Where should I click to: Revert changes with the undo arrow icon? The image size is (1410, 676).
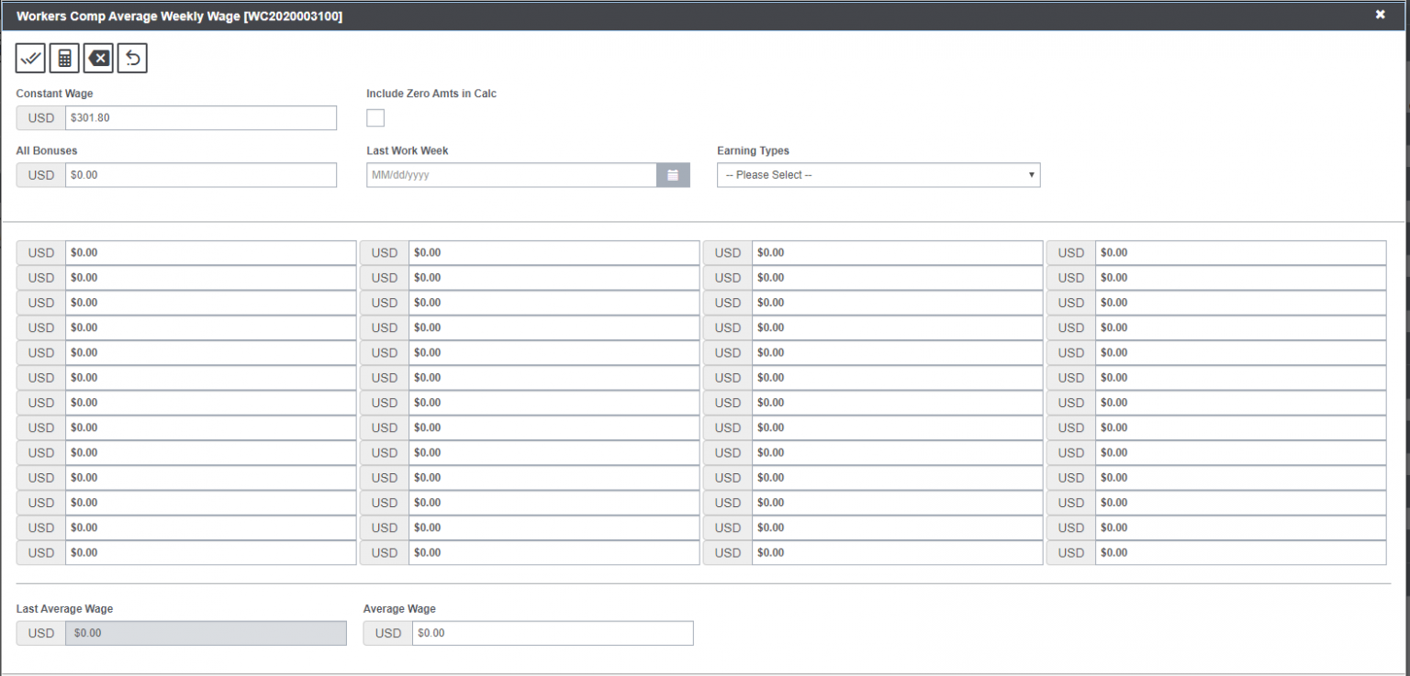coord(131,58)
